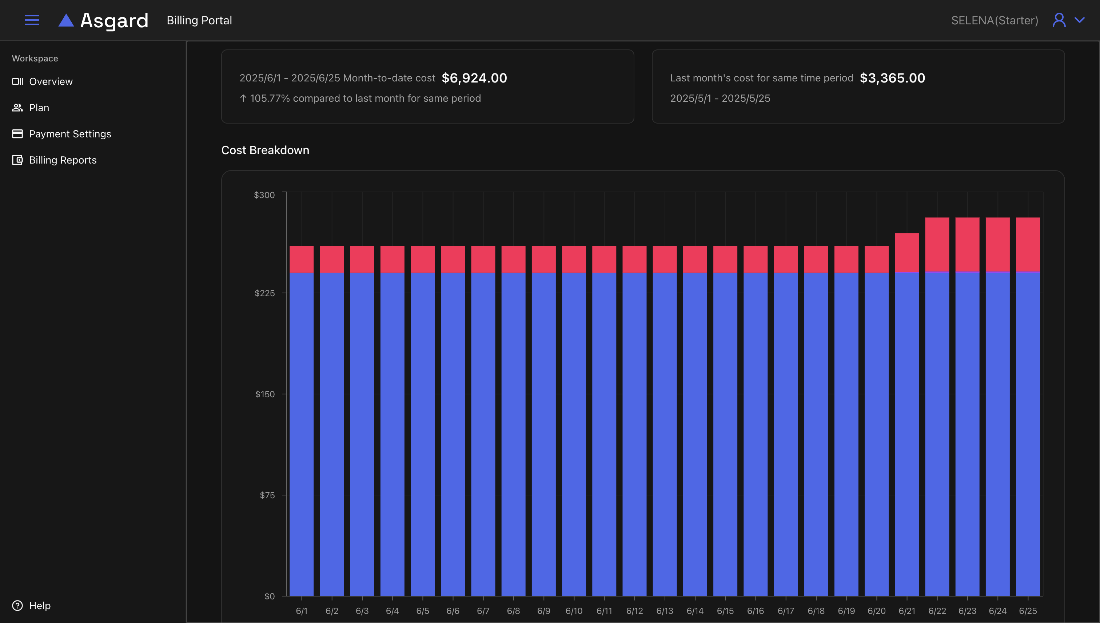1100x623 pixels.
Task: Expand the account dropdown chevron
Action: [1079, 20]
